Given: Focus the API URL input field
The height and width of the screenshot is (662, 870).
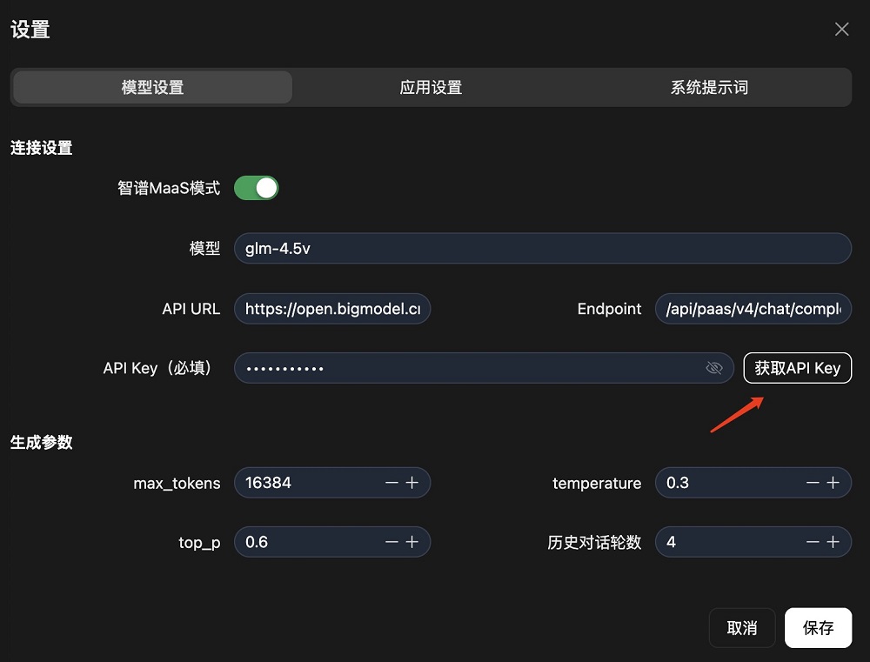Looking at the screenshot, I should point(332,309).
